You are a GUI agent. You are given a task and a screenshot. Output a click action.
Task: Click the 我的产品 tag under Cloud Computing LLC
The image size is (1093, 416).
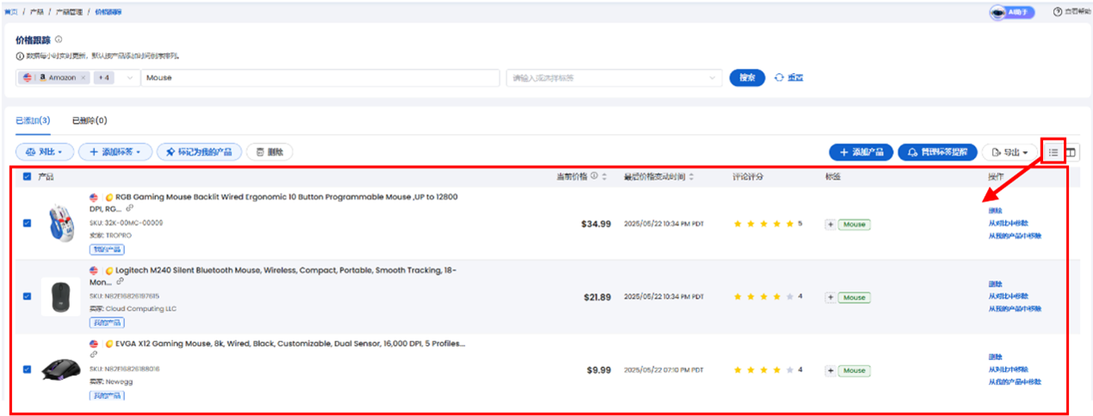point(107,322)
